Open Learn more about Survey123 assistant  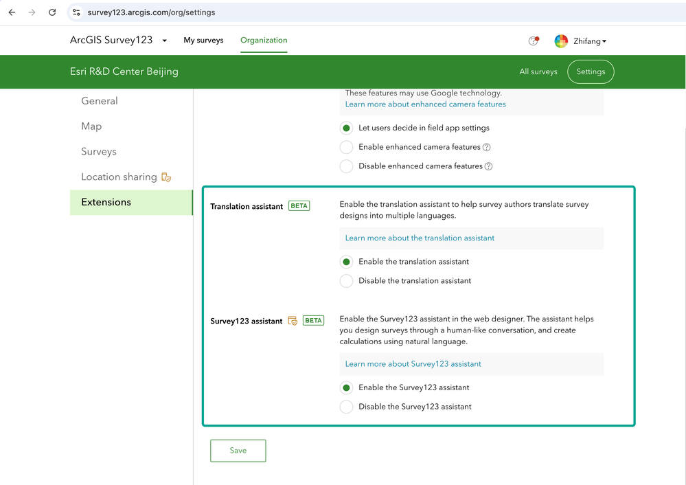(413, 364)
